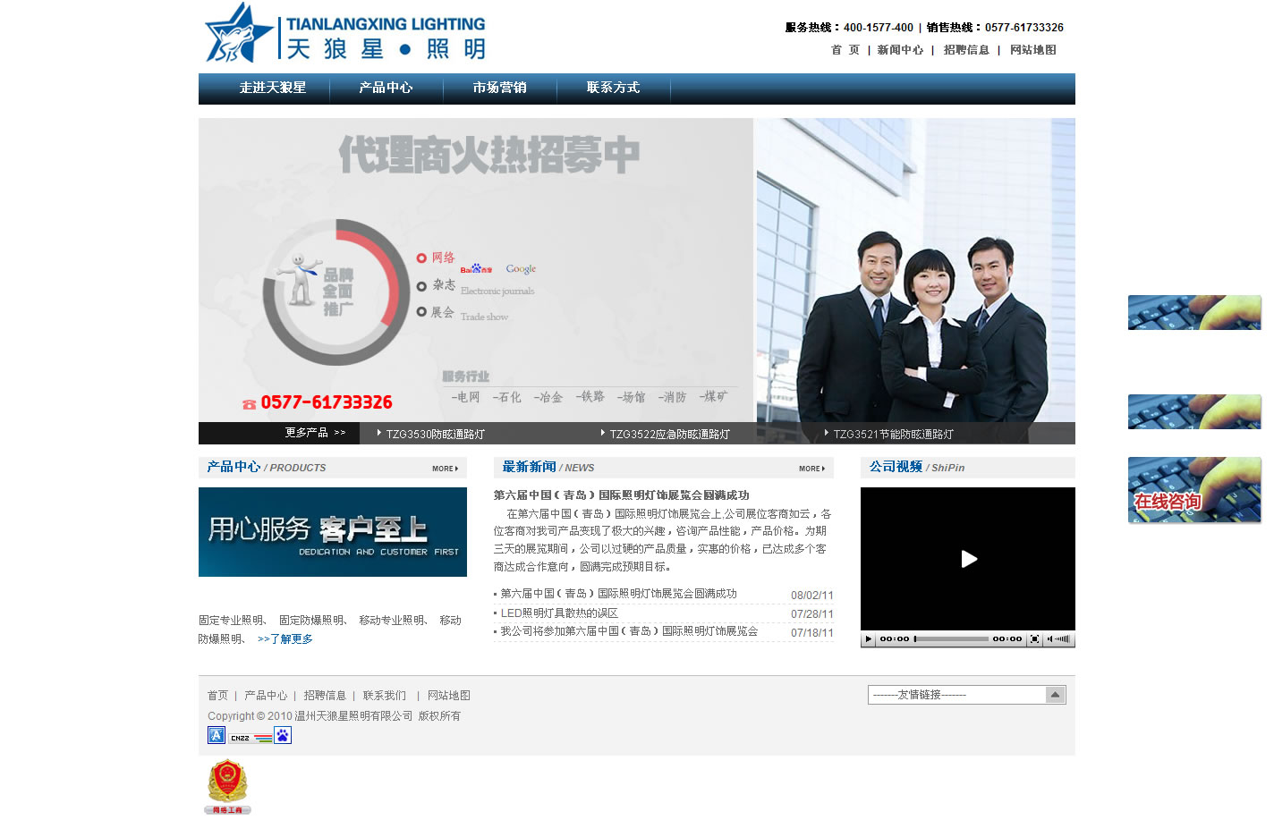
Task: Open the 走进天狼星 navigation menu item
Action: 273,88
